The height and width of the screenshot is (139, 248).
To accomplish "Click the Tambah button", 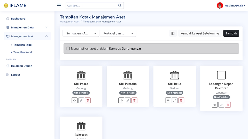I will 231,33.
